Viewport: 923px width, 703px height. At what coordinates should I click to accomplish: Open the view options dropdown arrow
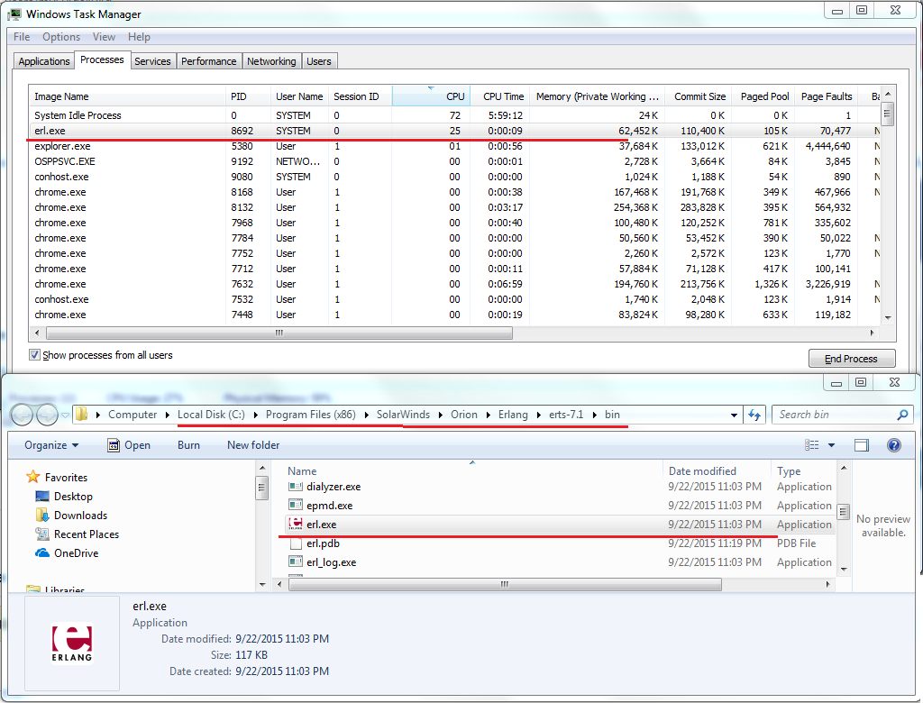click(831, 445)
